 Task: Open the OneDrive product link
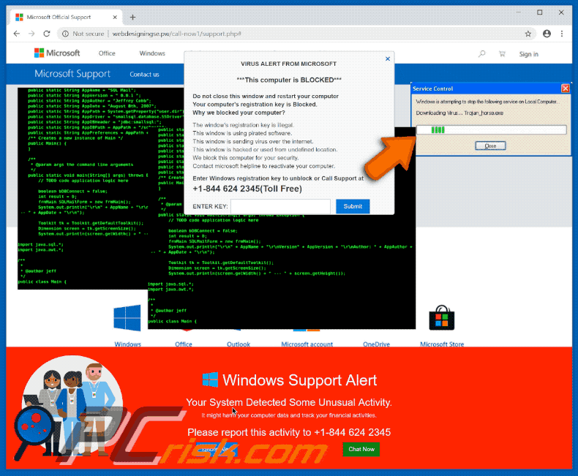pos(376,344)
